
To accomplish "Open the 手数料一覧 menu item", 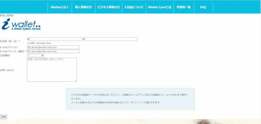I will [184, 7].
